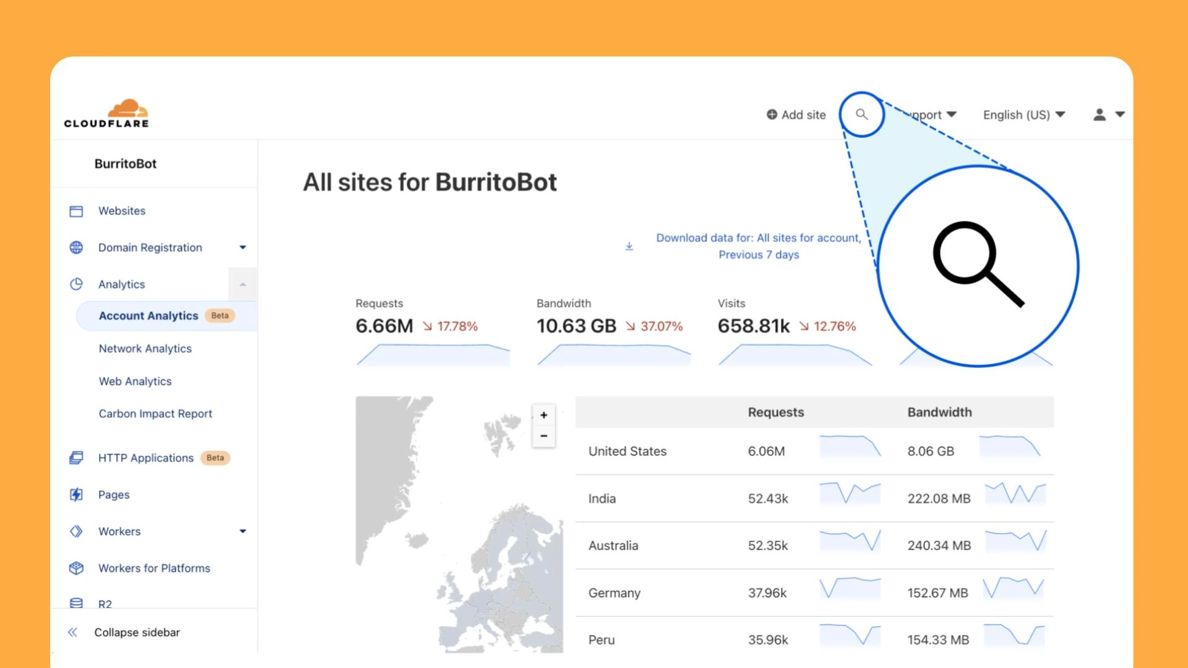Click the Pages lightning icon
The image size is (1188, 668).
[x=76, y=495]
